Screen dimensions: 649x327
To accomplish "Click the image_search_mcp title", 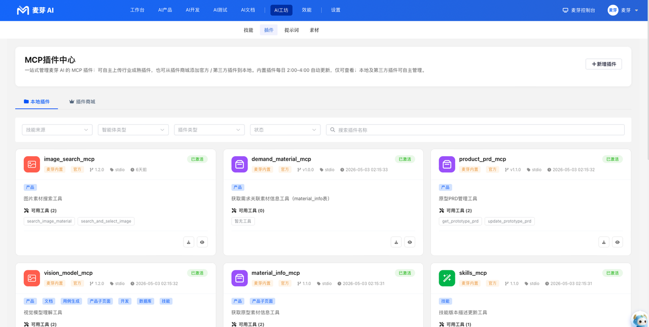I will tap(69, 159).
